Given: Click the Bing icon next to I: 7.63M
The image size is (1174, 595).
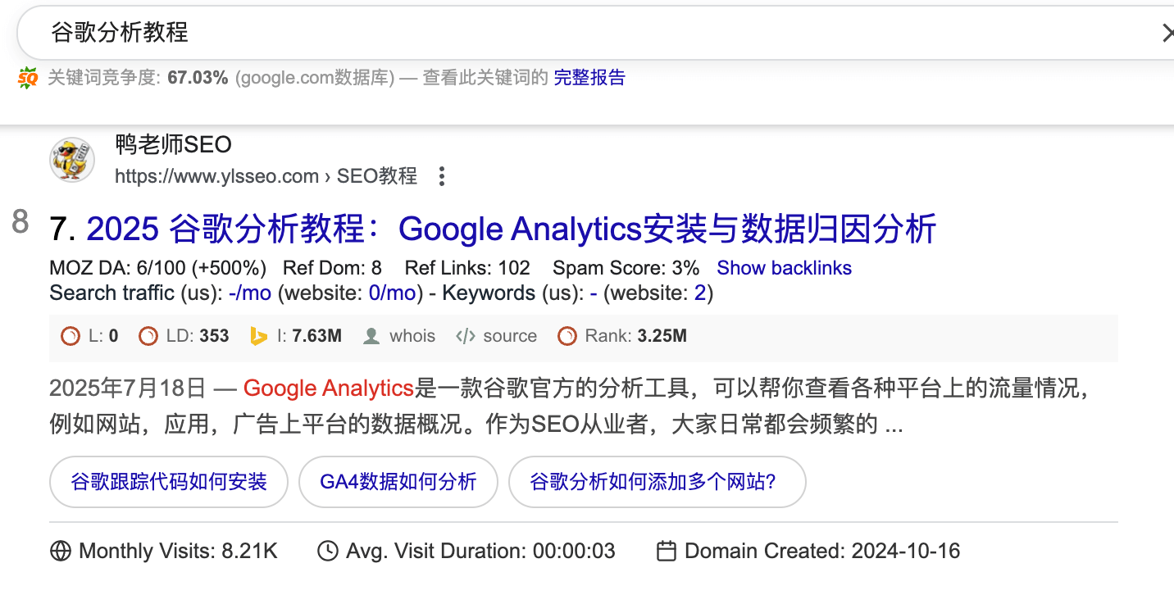Looking at the screenshot, I should [x=259, y=336].
